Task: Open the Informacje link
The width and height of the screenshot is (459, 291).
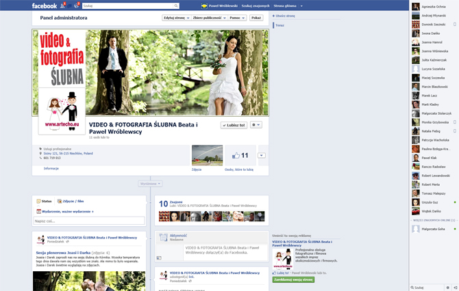Action: [51, 169]
